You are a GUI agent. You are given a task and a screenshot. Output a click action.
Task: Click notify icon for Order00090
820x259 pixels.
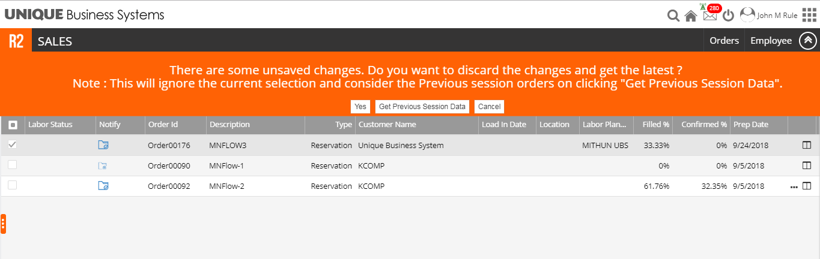(103, 166)
